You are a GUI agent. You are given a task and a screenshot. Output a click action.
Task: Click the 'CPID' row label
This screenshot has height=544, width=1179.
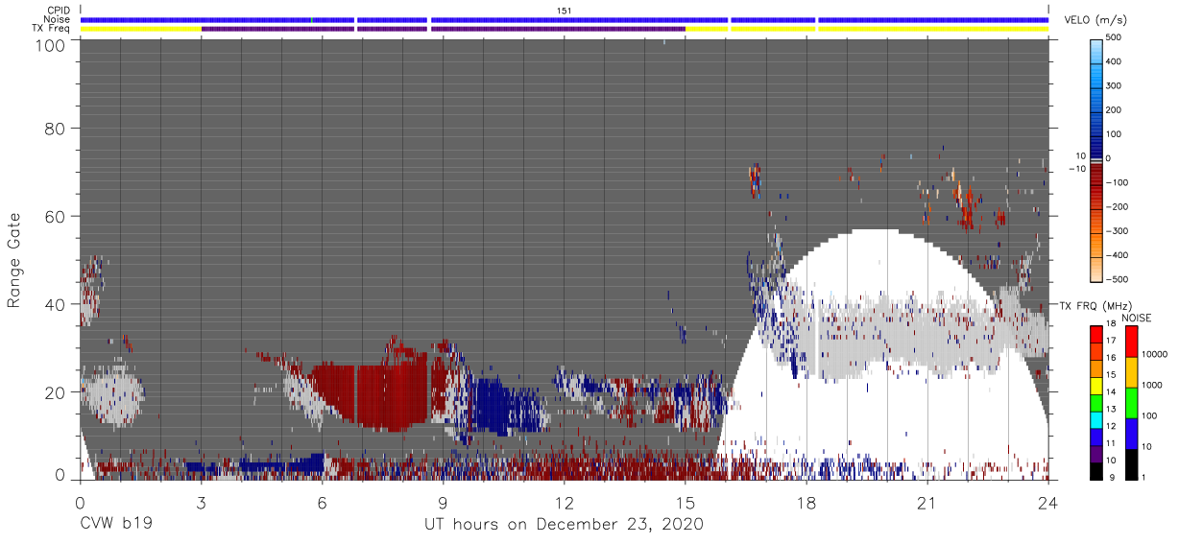(60, 11)
